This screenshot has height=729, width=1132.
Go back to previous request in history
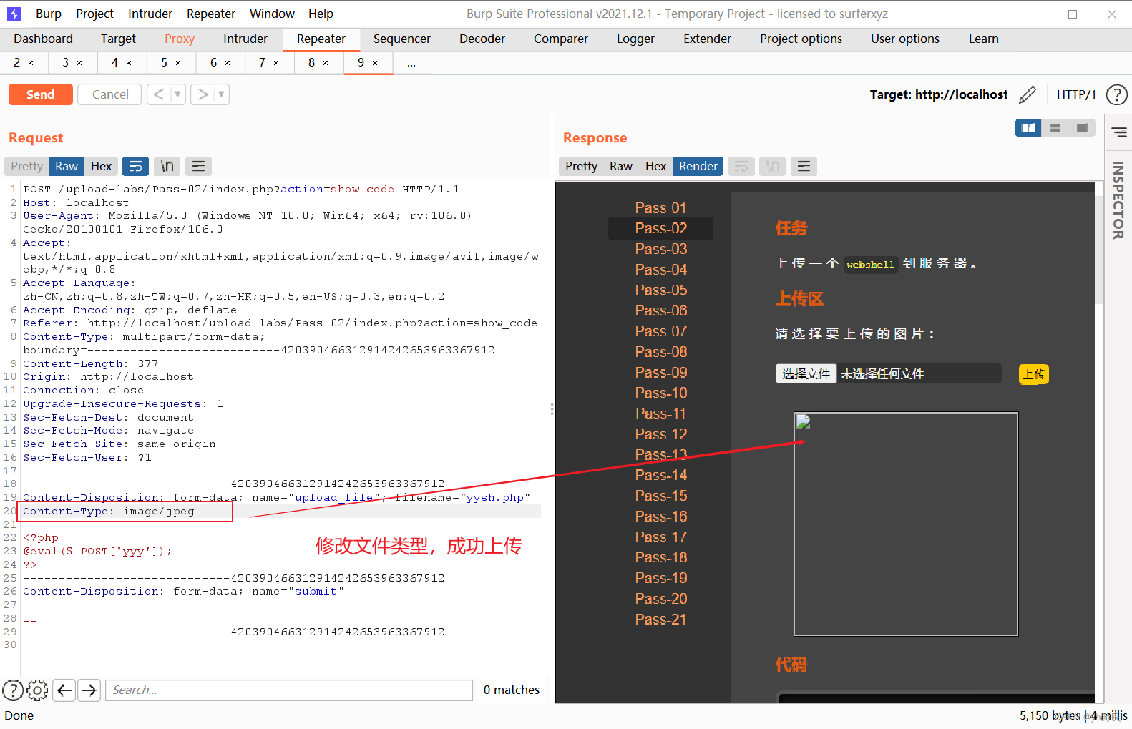click(159, 94)
